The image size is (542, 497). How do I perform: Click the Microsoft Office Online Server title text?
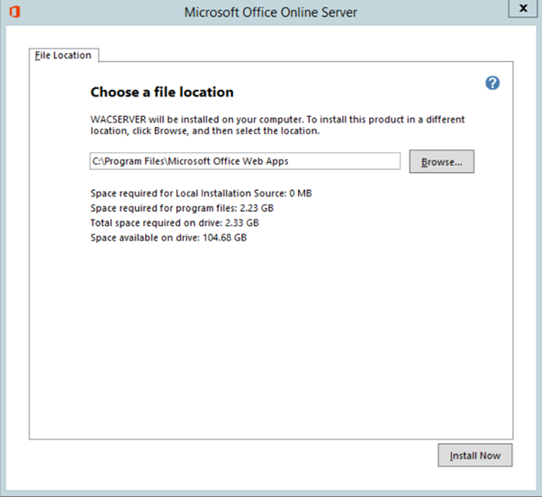click(270, 13)
